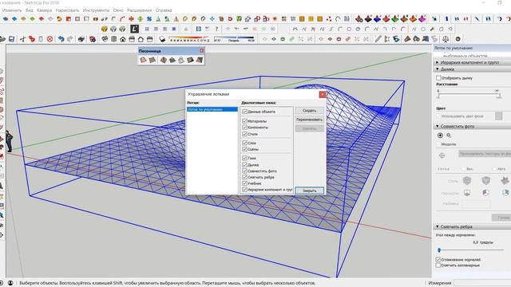Toggle the Сглаживание нормалей checkbox
The image size is (511, 287).
(438, 260)
